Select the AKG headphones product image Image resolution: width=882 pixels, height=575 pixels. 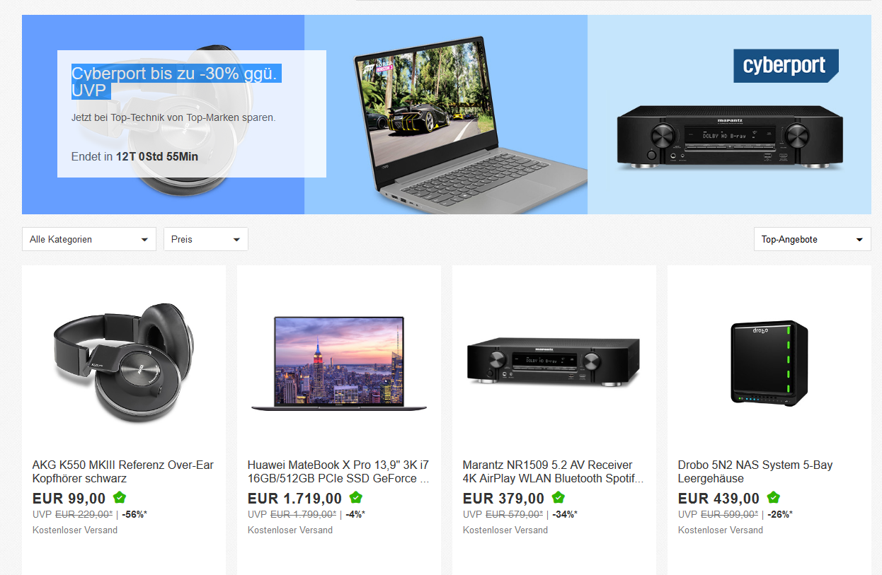(x=124, y=364)
